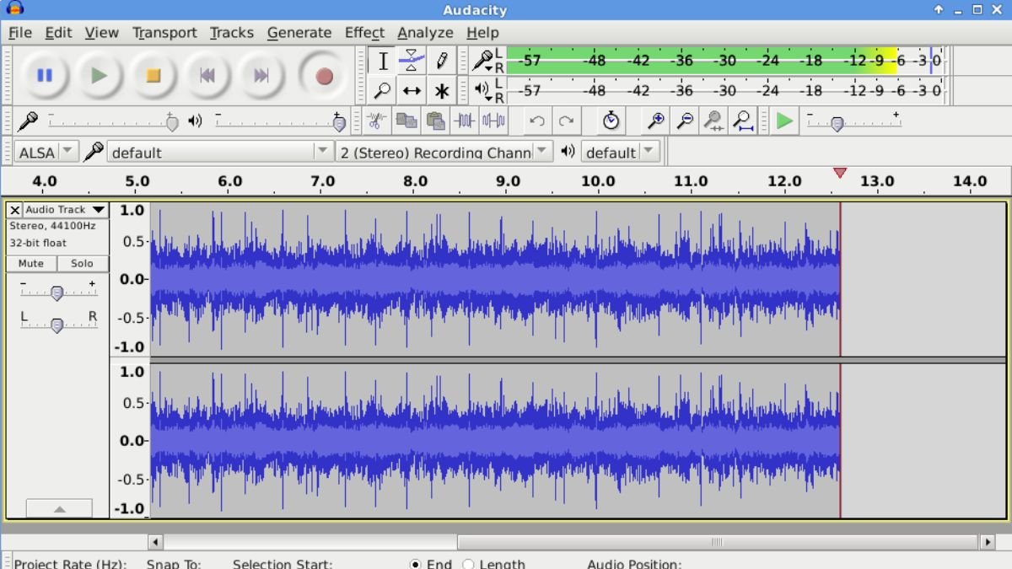Select the Length radio button
This screenshot has height=569, width=1012.
point(467,564)
